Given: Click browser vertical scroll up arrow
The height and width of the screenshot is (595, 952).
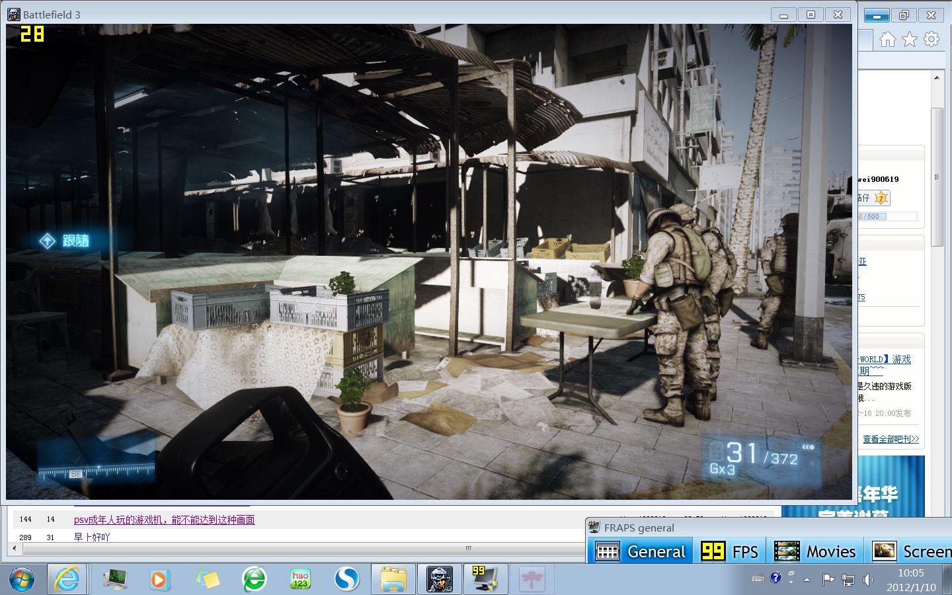Looking at the screenshot, I should click(936, 78).
